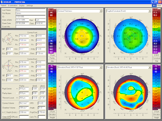Click the Elevation button under back elevation scale
This screenshot has width=162, height=121.
(x=157, y=115)
